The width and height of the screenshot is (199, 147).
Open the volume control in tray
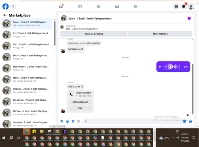click(x=178, y=138)
